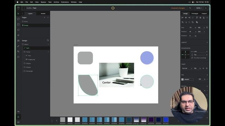Align vertical center icon
Image resolution: width=225 pixels, height=126 pixels.
[x=200, y=17]
